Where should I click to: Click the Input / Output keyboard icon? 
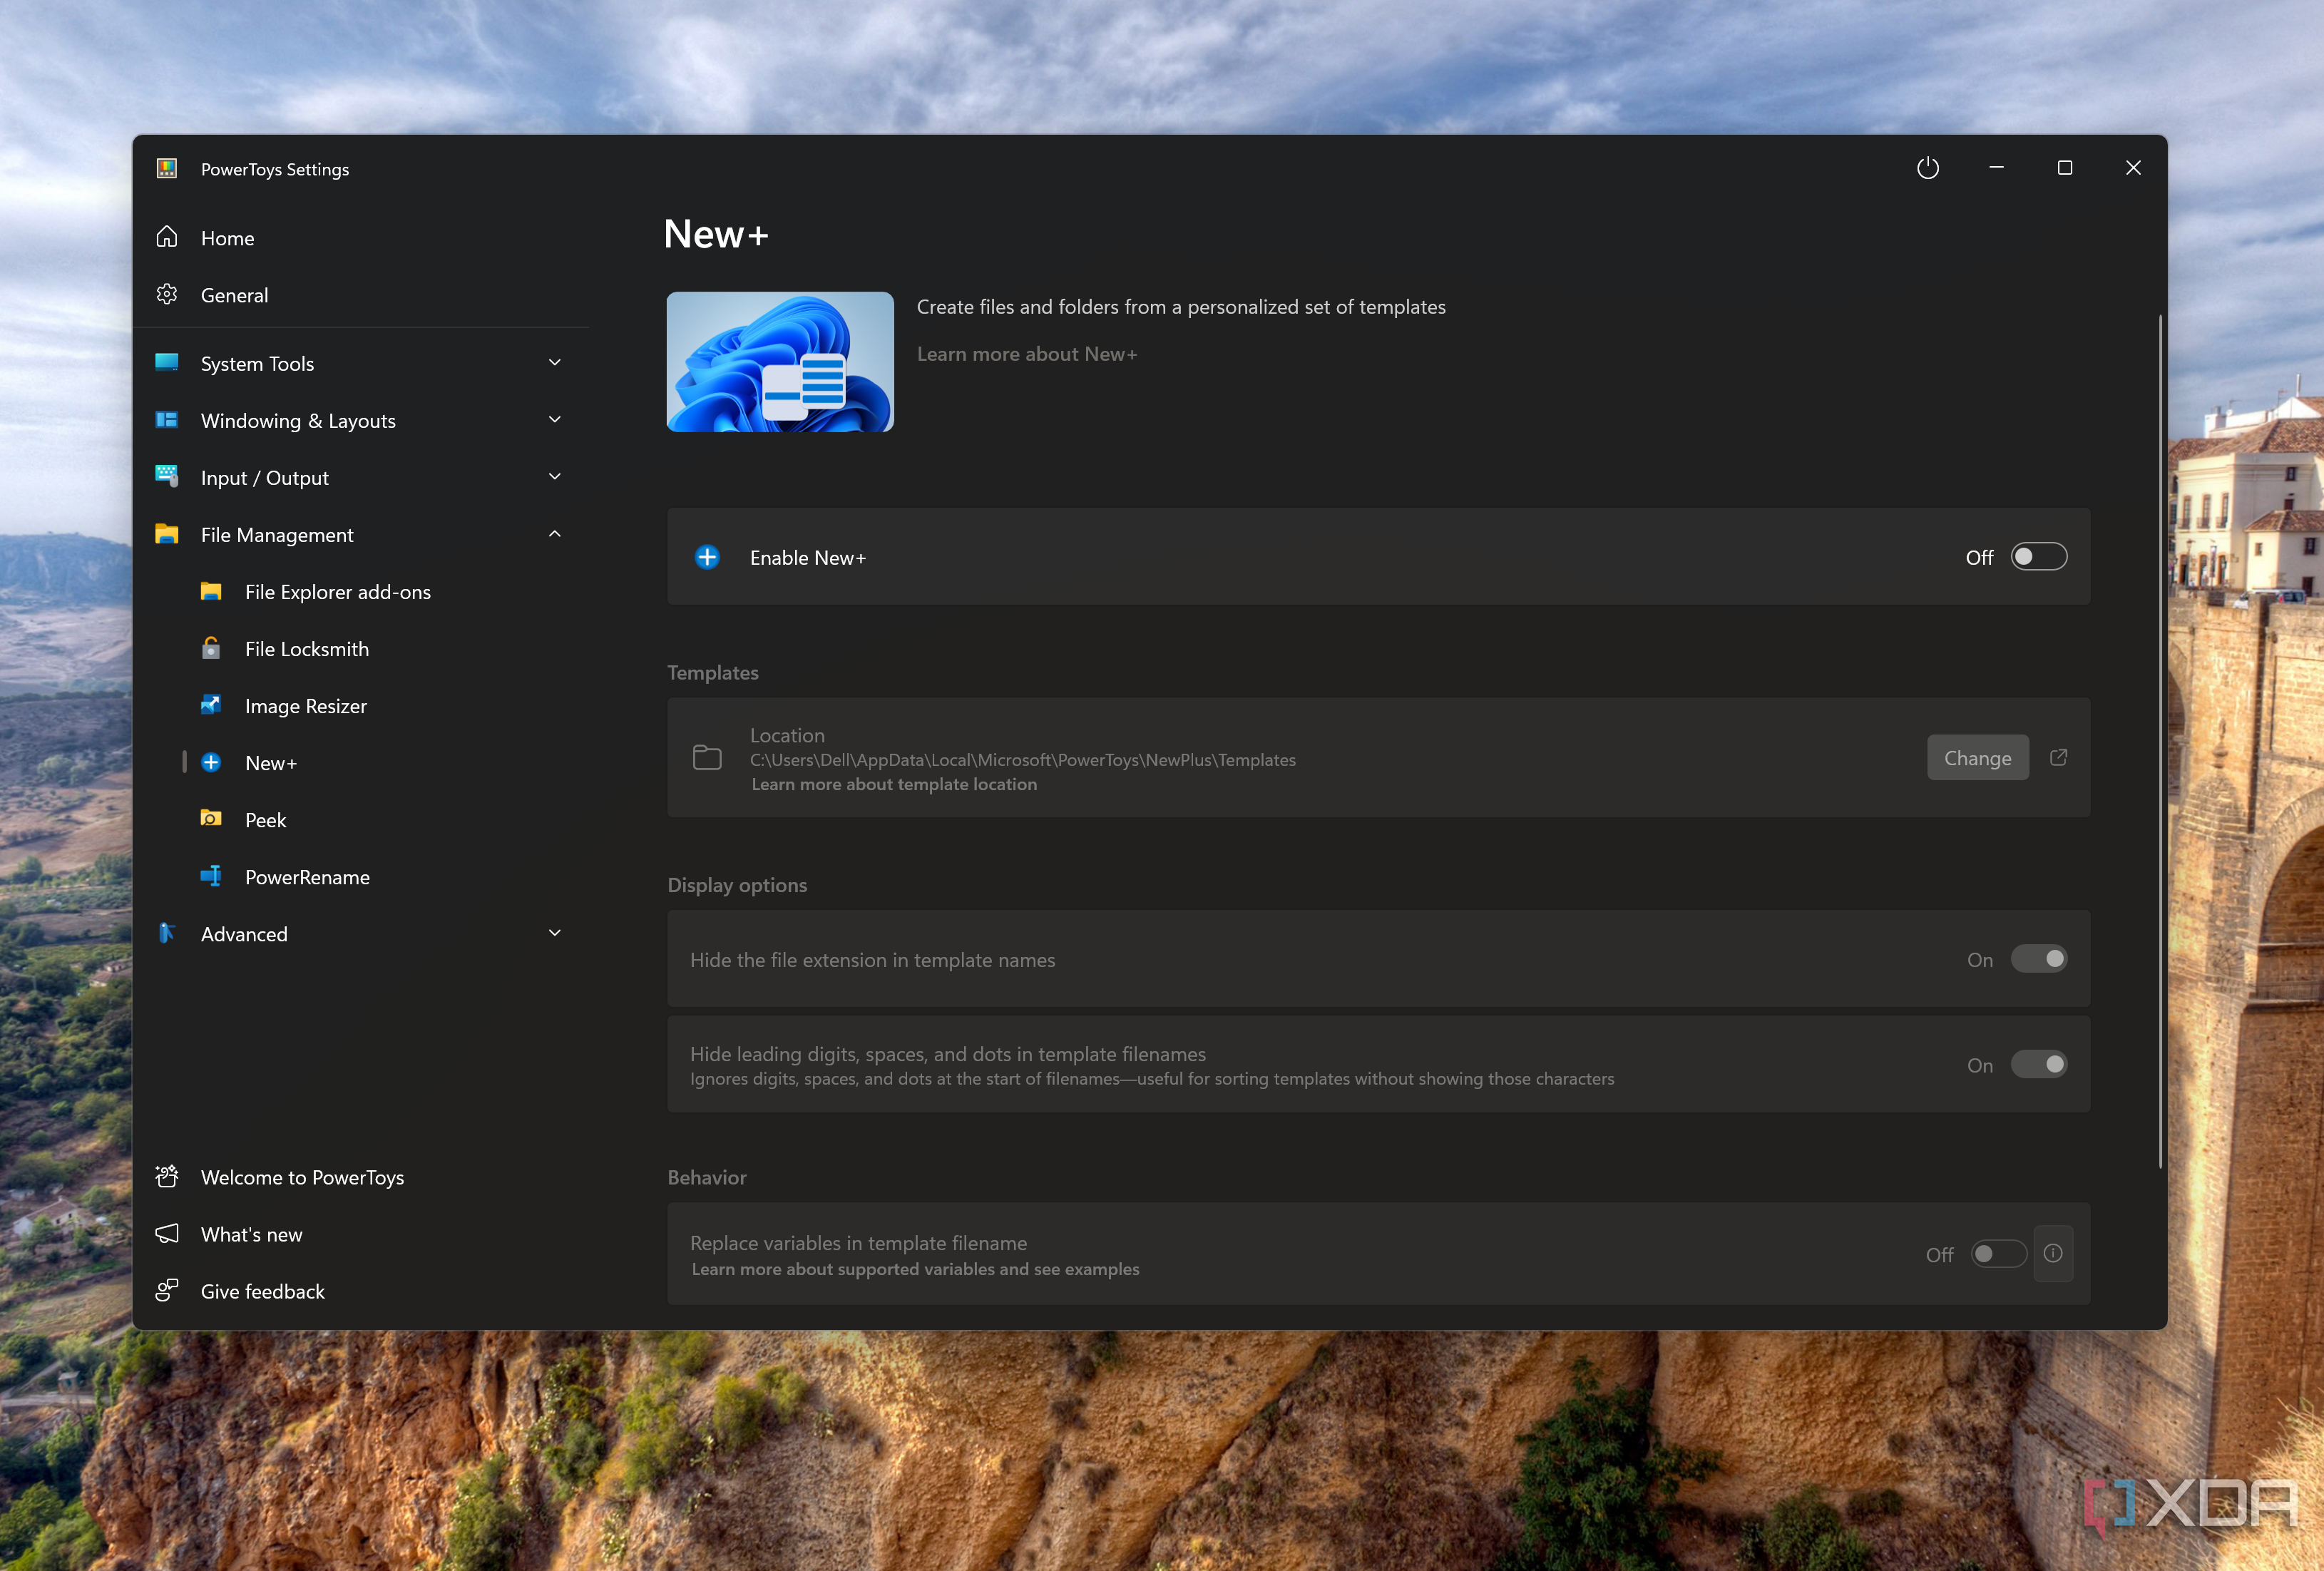tap(167, 476)
